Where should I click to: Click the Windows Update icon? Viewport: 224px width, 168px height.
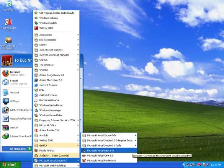pyautogui.click(x=36, y=23)
